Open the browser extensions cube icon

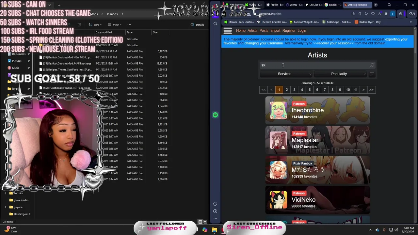click(x=401, y=14)
